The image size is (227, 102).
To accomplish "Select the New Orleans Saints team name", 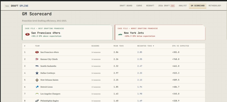I will (x=49, y=80).
